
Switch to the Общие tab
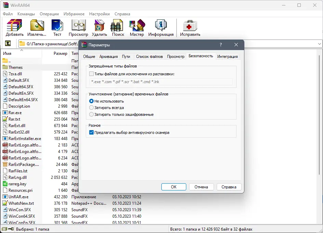(x=89, y=57)
